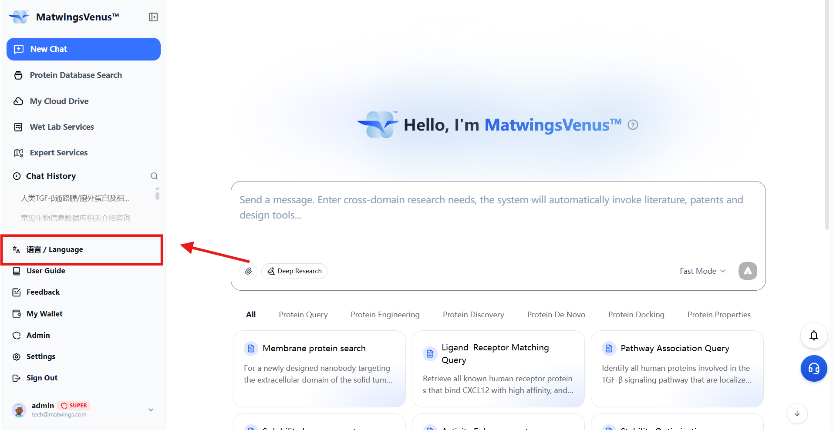
Task: Click the Expert Services map icon
Action: (18, 153)
